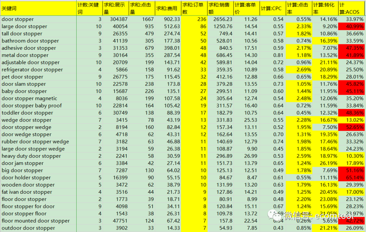Click the 'wooden door stopper' cell
The height and width of the screenshot is (232, 366).
click(x=38, y=185)
